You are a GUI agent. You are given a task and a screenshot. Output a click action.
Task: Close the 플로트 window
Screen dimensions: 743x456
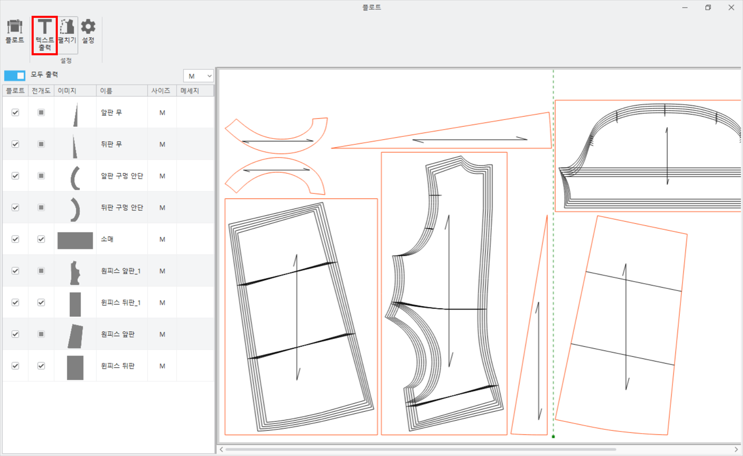(731, 7)
